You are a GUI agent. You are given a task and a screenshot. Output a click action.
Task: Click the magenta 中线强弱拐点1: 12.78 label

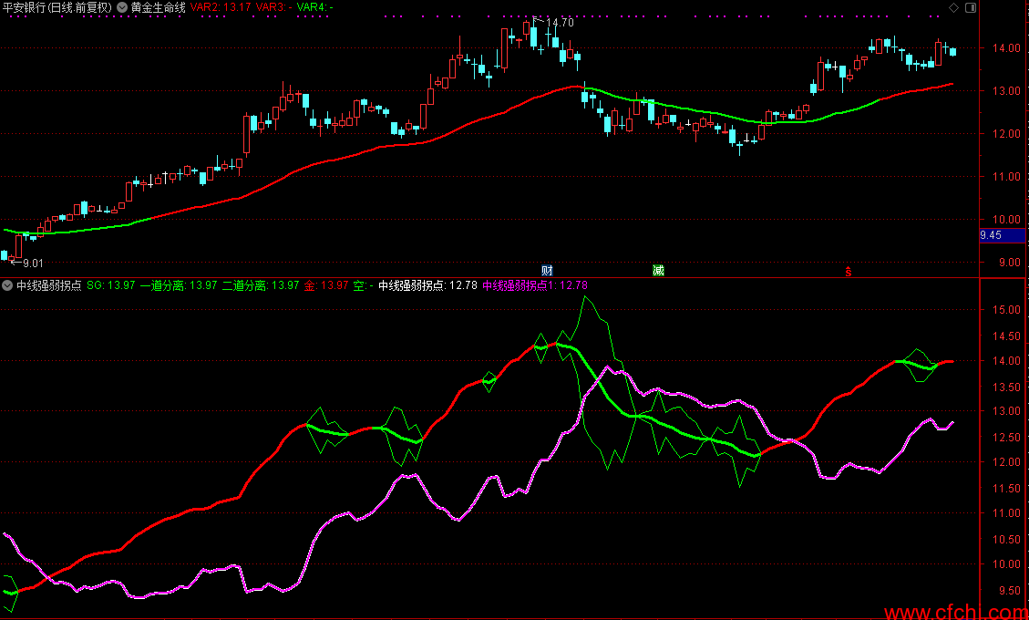535,285
